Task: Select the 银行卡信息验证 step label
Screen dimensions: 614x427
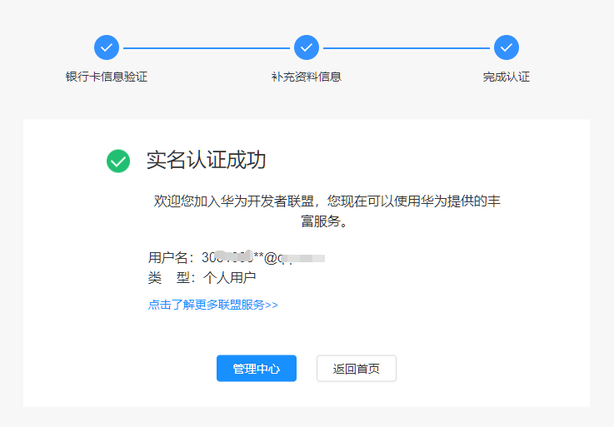Action: tap(107, 77)
